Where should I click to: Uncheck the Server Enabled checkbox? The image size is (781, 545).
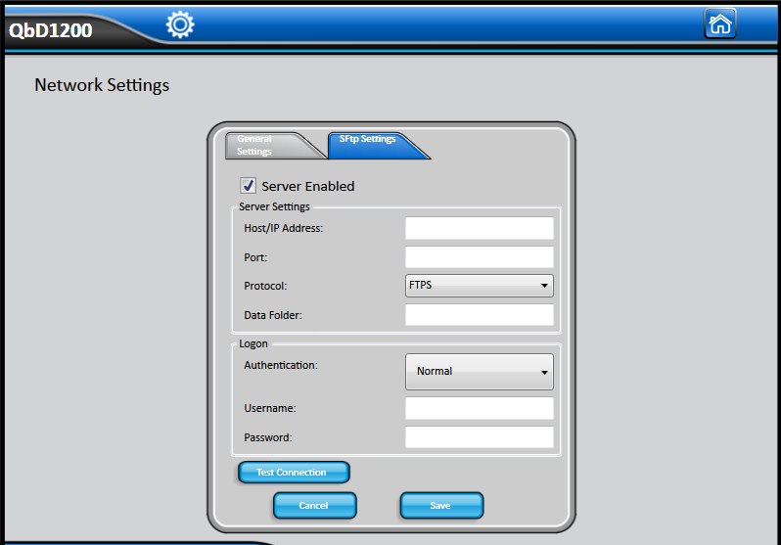tap(248, 186)
